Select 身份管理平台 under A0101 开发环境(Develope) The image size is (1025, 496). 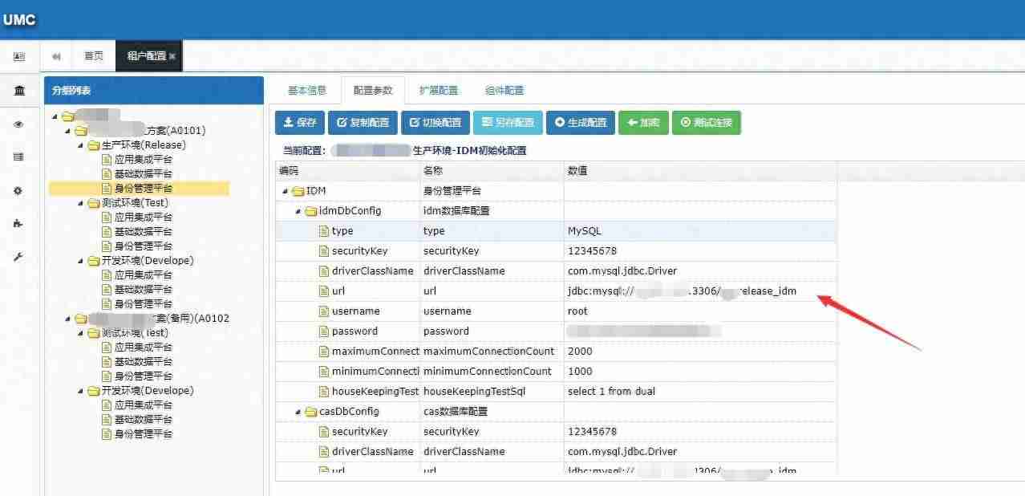click(144, 304)
